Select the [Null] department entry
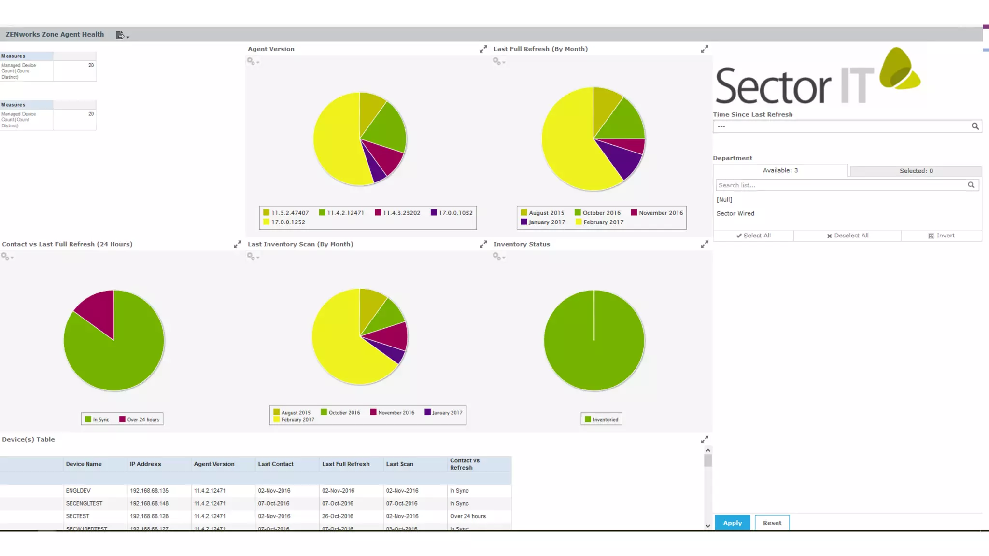This screenshot has width=989, height=556. coord(724,199)
